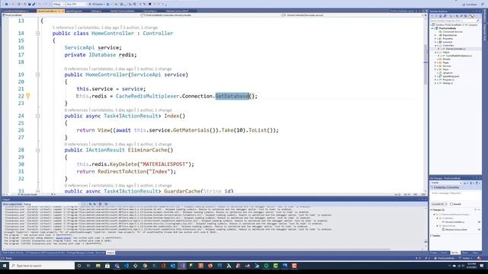This screenshot has height=274, width=488.
Task: Click the Solution Explorer Home icon
Action: (441, 16)
